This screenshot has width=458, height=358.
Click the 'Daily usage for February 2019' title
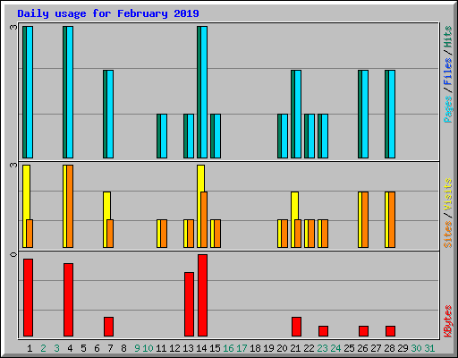pyautogui.click(x=108, y=13)
